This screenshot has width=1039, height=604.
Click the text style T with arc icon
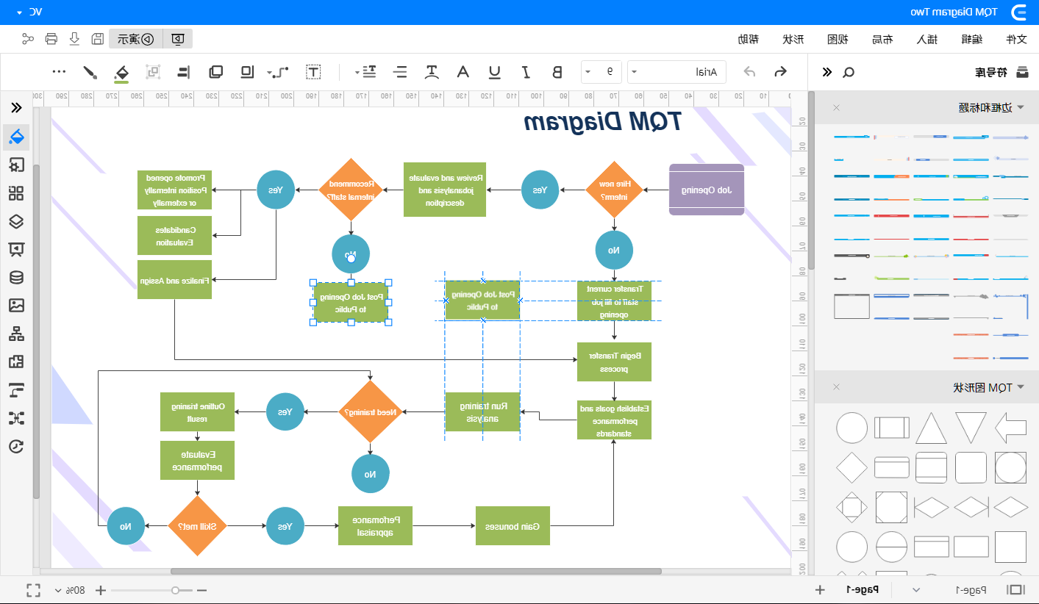[x=432, y=72]
